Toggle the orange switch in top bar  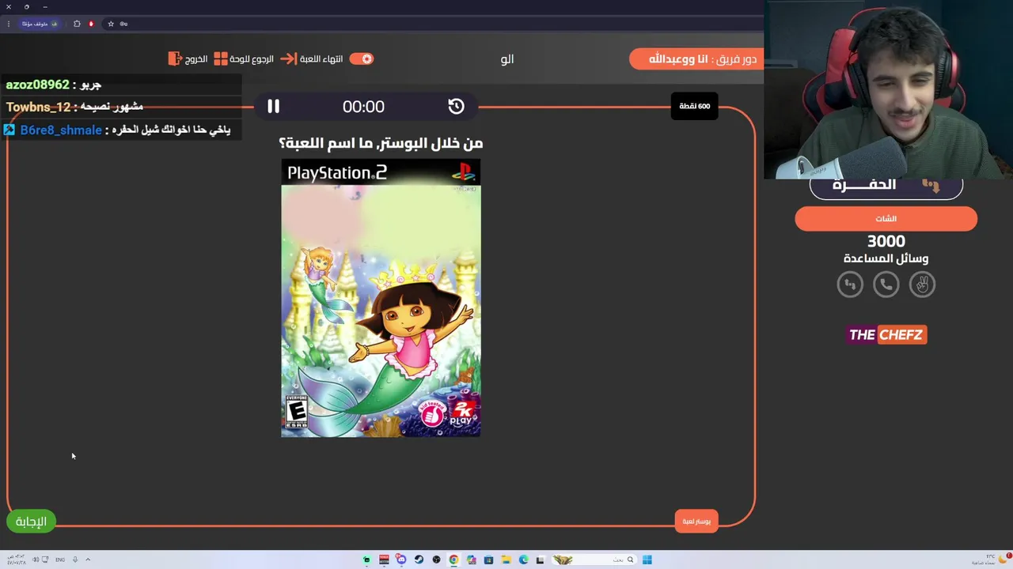362,58
